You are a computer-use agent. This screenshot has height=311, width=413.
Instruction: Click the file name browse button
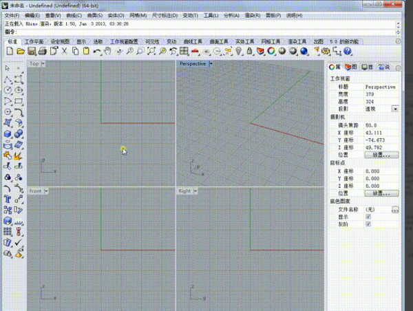pos(395,209)
